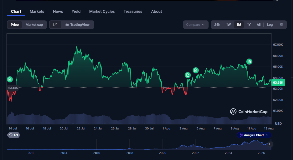Click the CoinMarketCap watermark logo

(249, 112)
